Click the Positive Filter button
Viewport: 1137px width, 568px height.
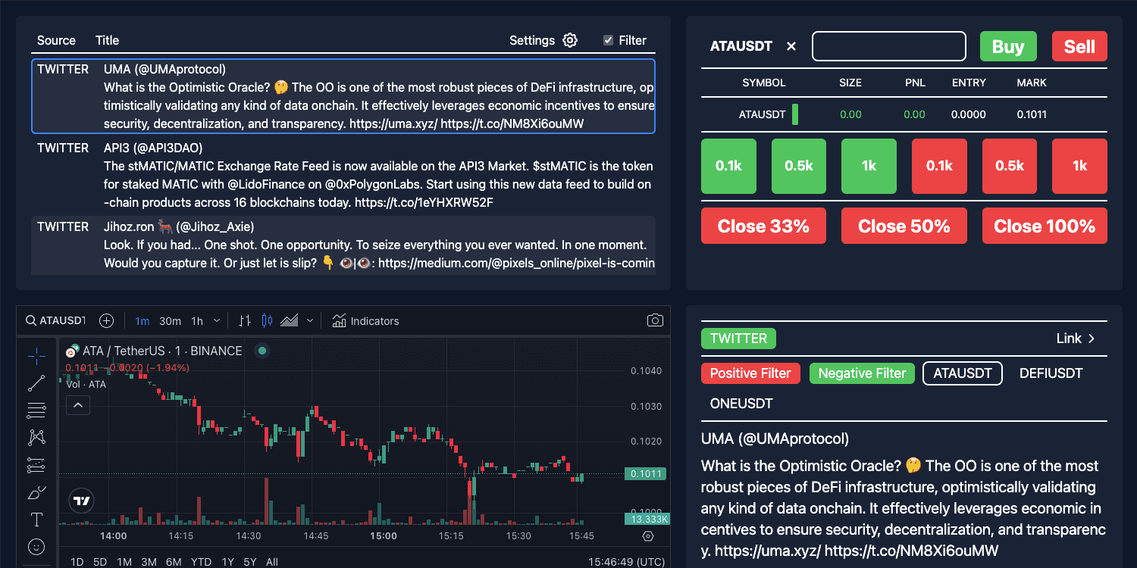[750, 373]
